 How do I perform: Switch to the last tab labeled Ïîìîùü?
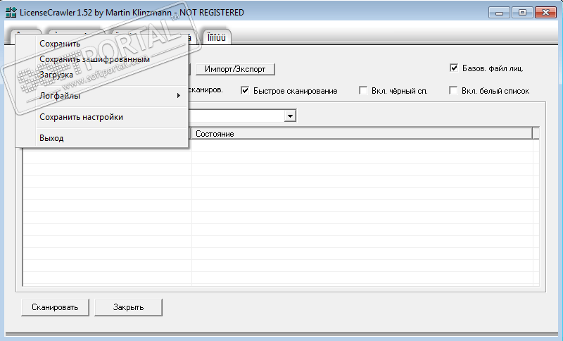[x=217, y=37]
